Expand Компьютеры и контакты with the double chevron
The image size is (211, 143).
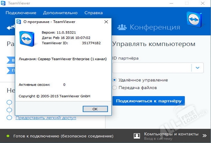[204, 136]
